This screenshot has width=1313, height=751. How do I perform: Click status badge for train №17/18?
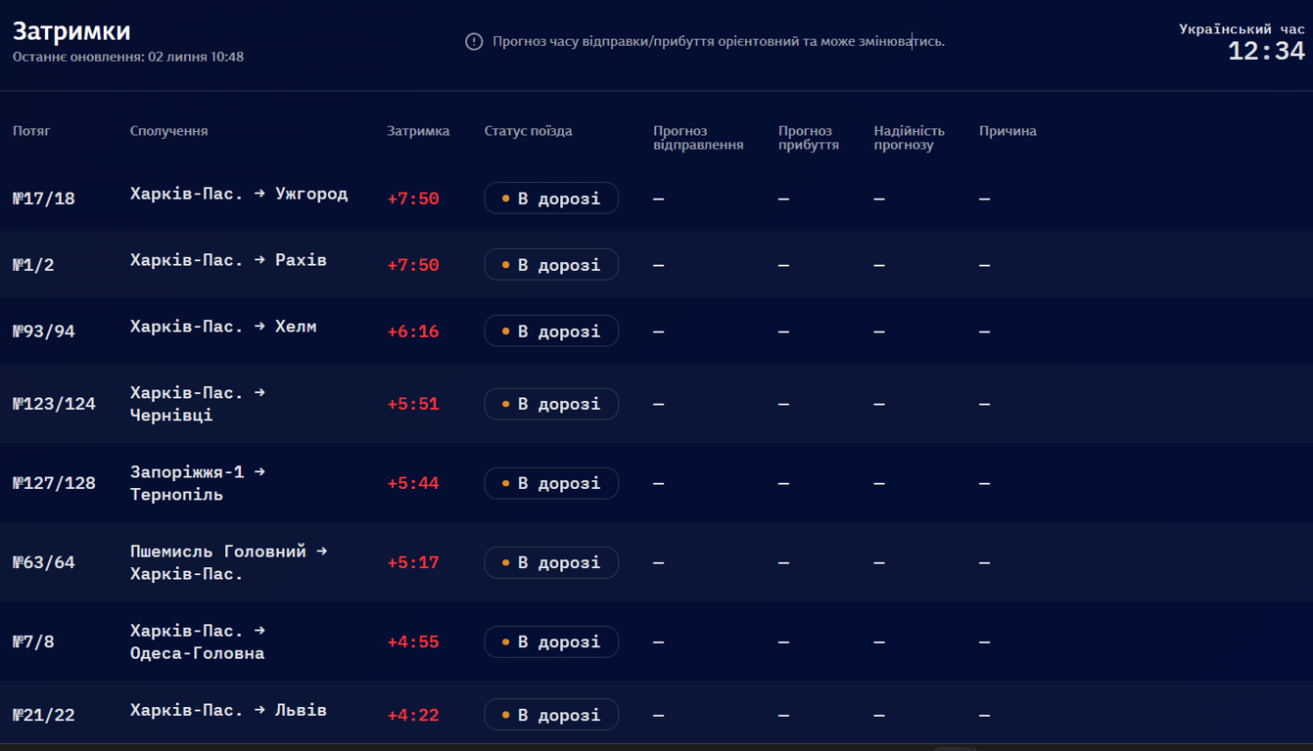(551, 199)
